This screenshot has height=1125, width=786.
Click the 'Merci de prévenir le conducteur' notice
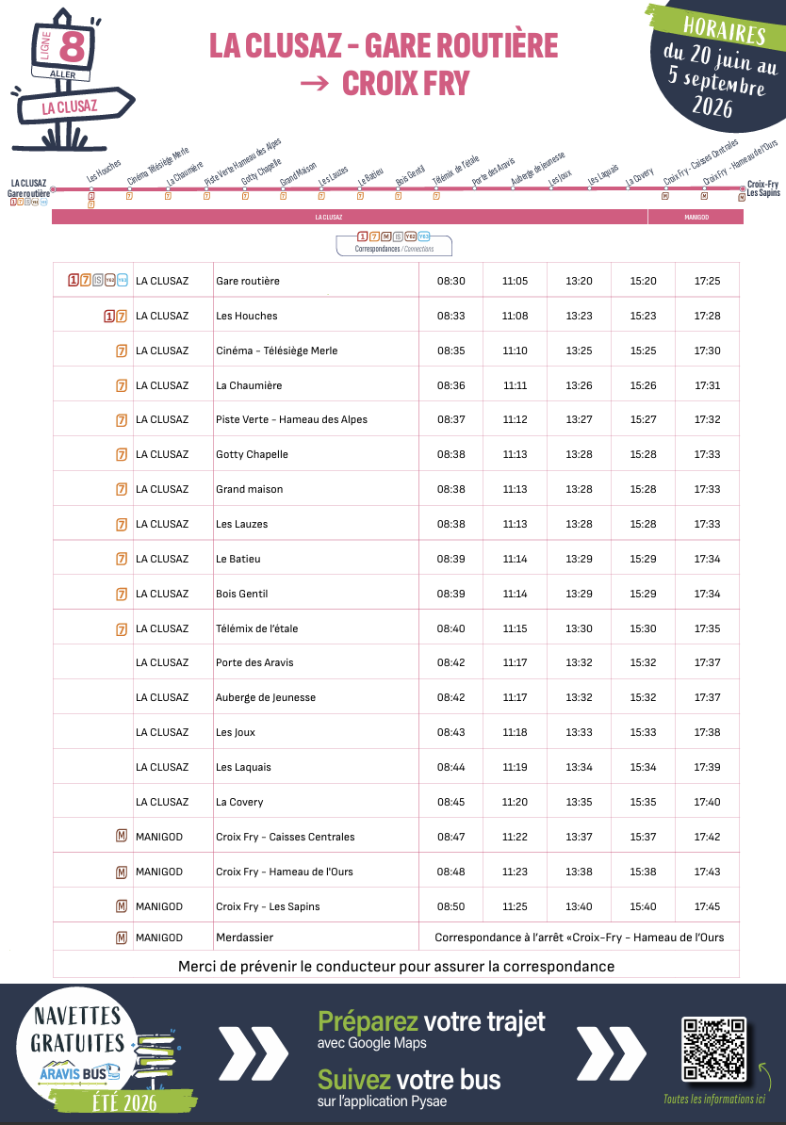(x=396, y=967)
